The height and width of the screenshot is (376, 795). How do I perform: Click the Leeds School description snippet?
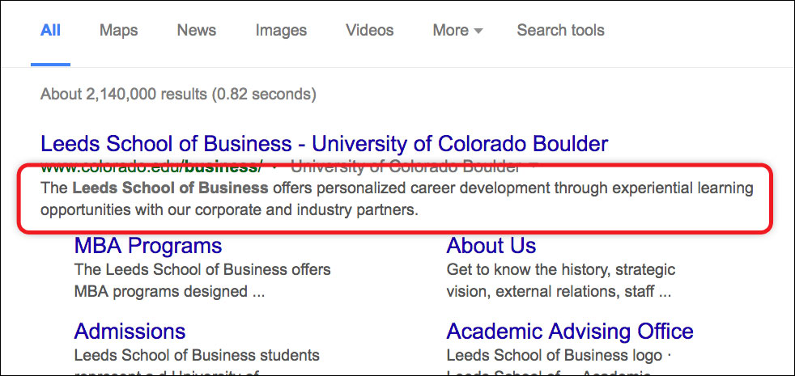click(x=397, y=199)
